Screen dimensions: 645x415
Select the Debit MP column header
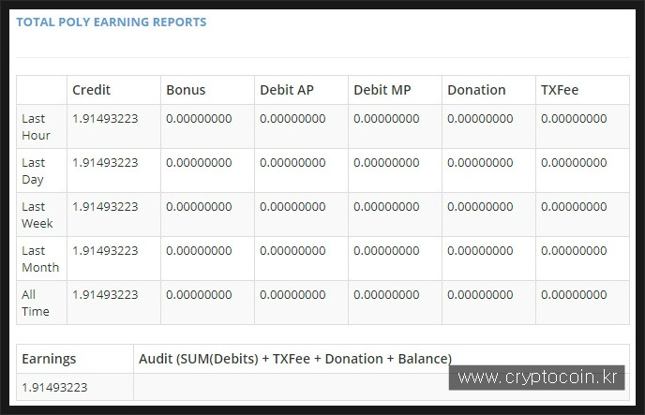tap(382, 90)
